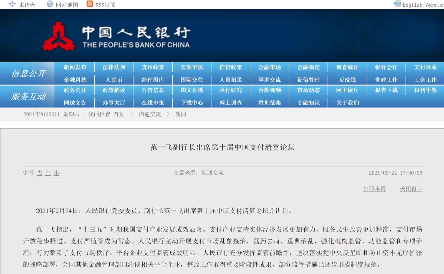Go to 新闻 in breadcrumb
The image size is (444, 274).
[x=181, y=114]
